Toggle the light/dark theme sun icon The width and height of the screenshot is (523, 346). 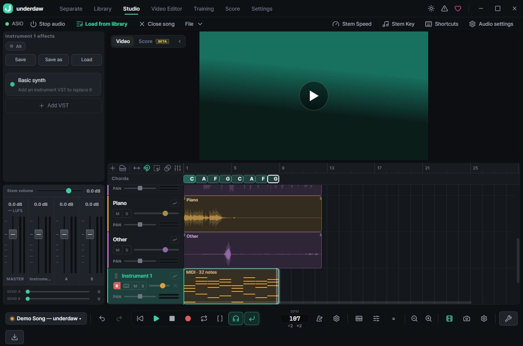click(x=431, y=9)
